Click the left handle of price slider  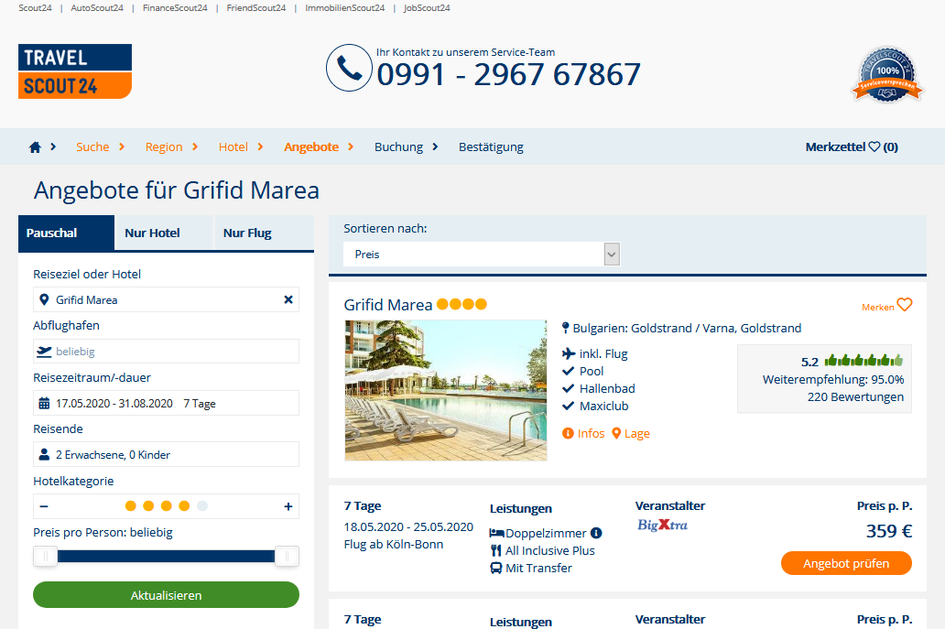coord(45,556)
